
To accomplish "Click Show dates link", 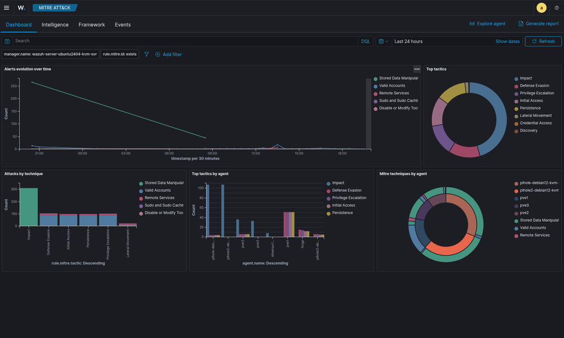I will click(x=508, y=41).
